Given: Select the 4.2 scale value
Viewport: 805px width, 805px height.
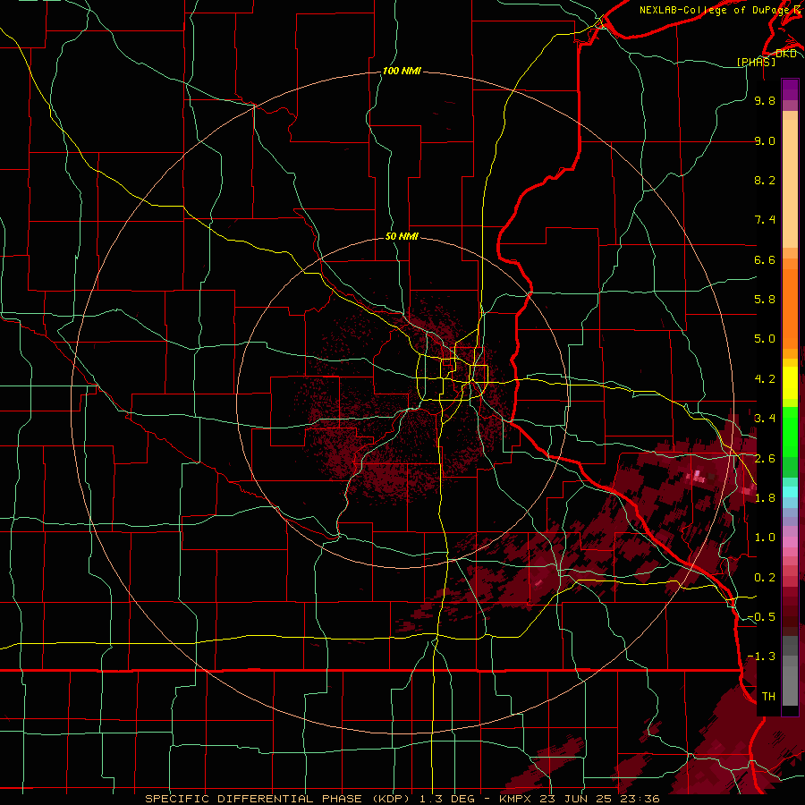Looking at the screenshot, I should [x=765, y=379].
